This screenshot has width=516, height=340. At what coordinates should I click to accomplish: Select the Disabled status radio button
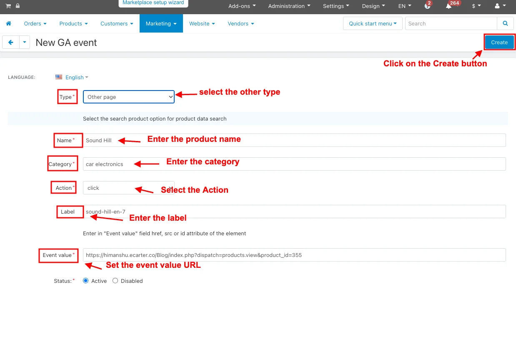pyautogui.click(x=115, y=281)
